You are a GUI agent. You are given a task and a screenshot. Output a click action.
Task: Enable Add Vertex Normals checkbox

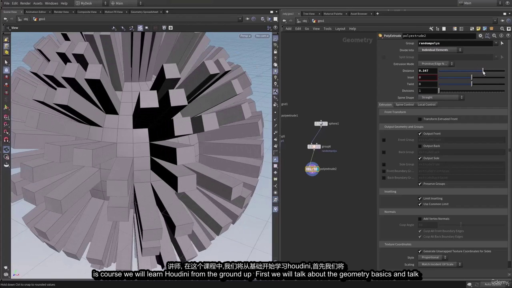(420, 219)
